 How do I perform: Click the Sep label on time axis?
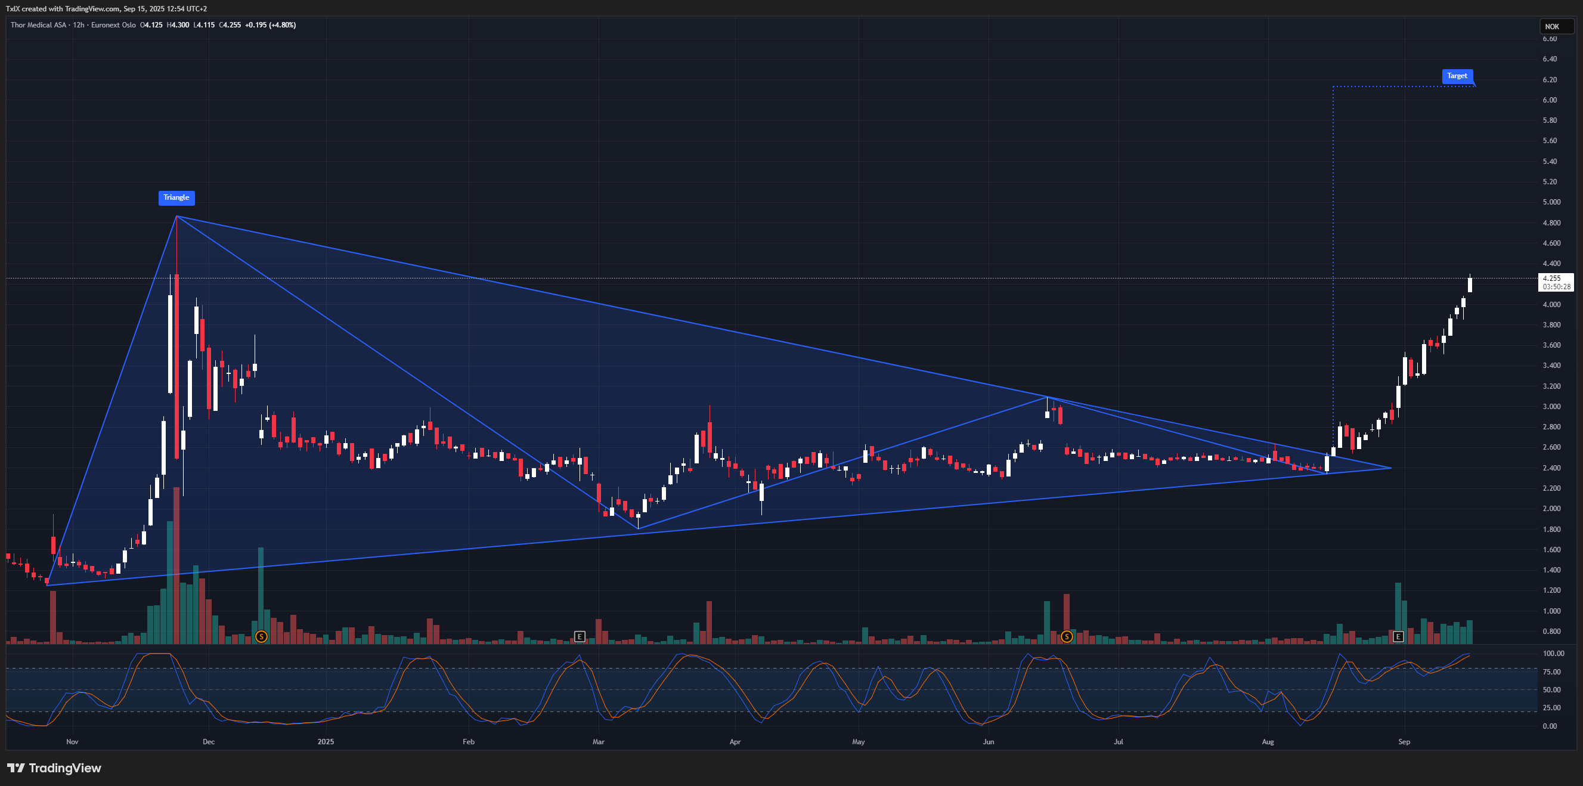click(1404, 742)
